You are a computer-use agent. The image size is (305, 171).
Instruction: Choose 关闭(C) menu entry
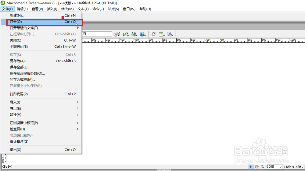pos(41,40)
